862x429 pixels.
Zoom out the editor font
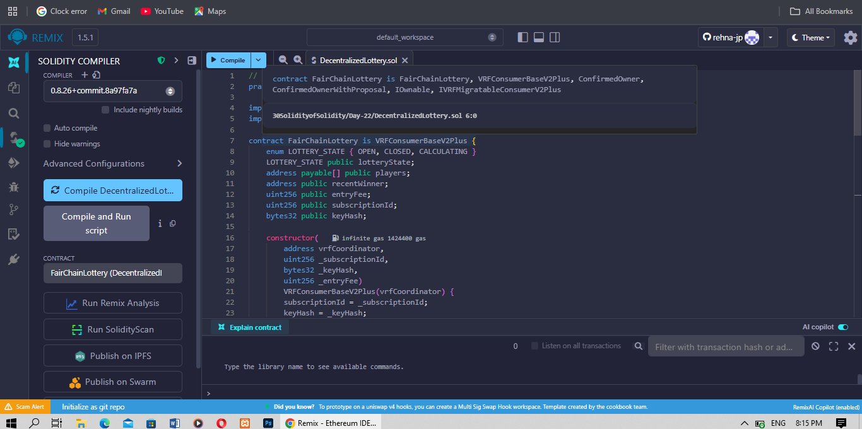pyautogui.click(x=283, y=60)
